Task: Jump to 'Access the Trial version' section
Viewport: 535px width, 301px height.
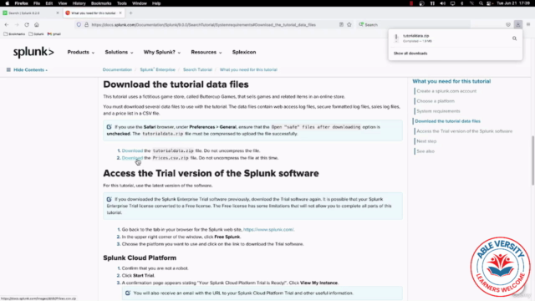Action: [x=465, y=131]
